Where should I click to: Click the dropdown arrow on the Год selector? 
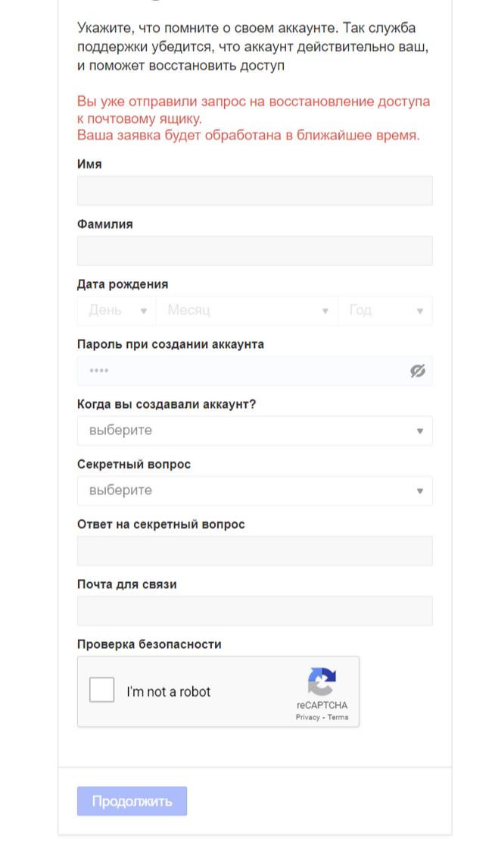tap(422, 310)
